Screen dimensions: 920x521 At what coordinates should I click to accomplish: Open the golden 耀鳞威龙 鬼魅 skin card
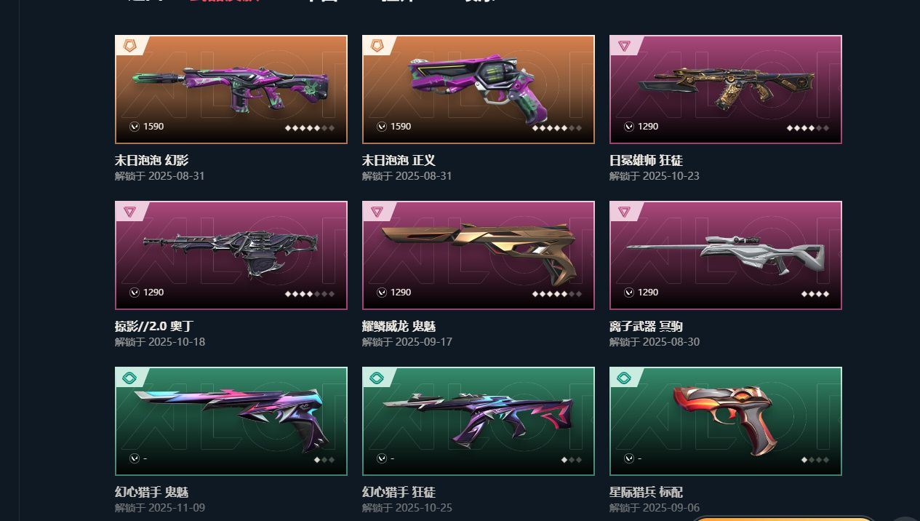pos(479,255)
